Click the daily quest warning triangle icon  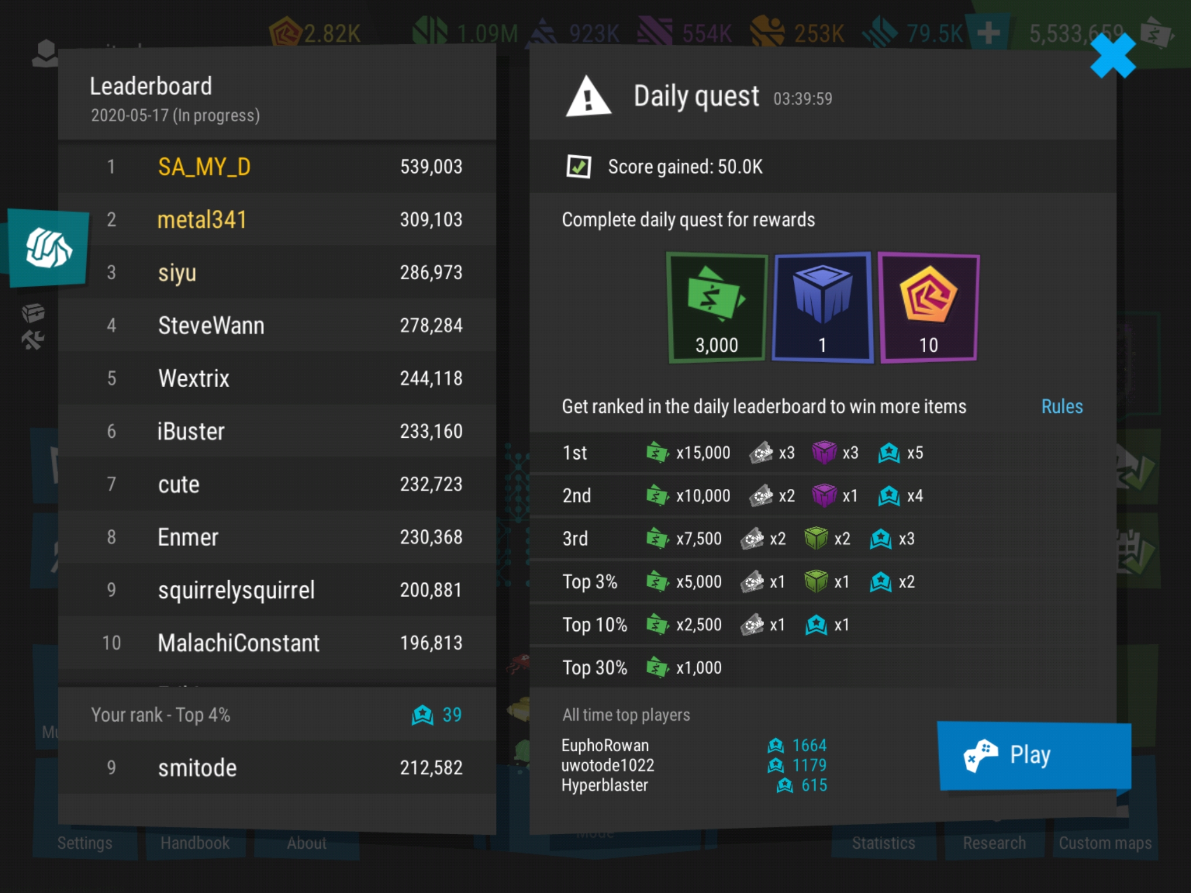coord(588,97)
